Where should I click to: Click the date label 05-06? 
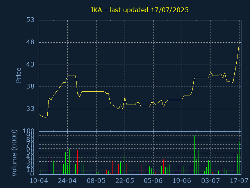[x=153, y=181]
